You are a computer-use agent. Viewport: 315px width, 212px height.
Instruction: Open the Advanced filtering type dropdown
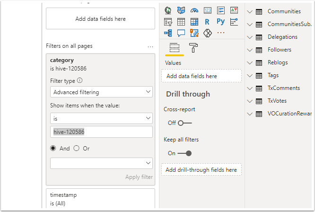[101, 92]
